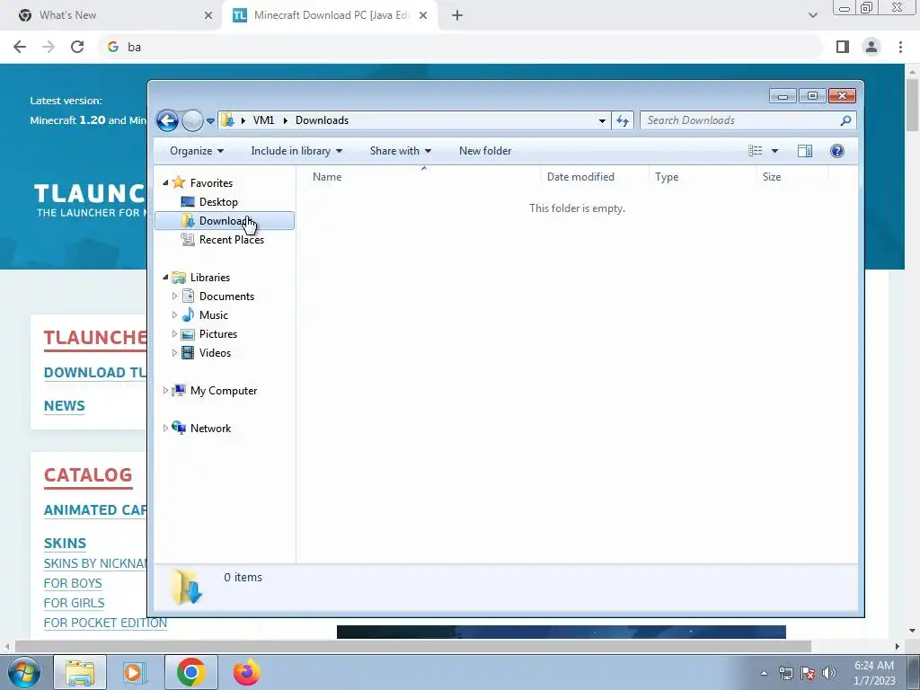Screen dimensions: 920x690
Task: Open Chrome profile icon
Action: [871, 47]
